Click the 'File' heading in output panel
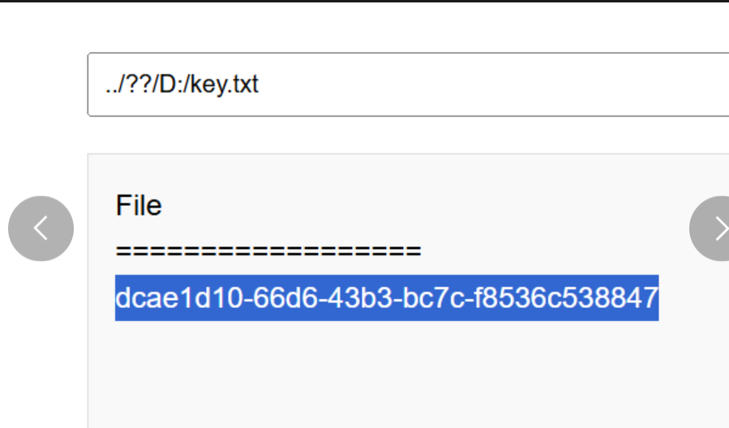The image size is (729, 428). [139, 205]
